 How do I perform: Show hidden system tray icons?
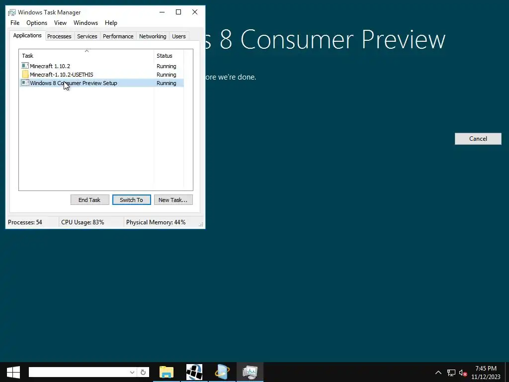(x=438, y=372)
